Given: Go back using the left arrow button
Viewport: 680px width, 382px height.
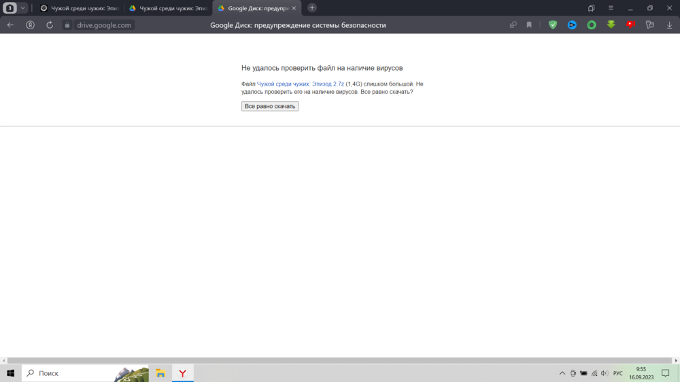Looking at the screenshot, I should tap(10, 25).
